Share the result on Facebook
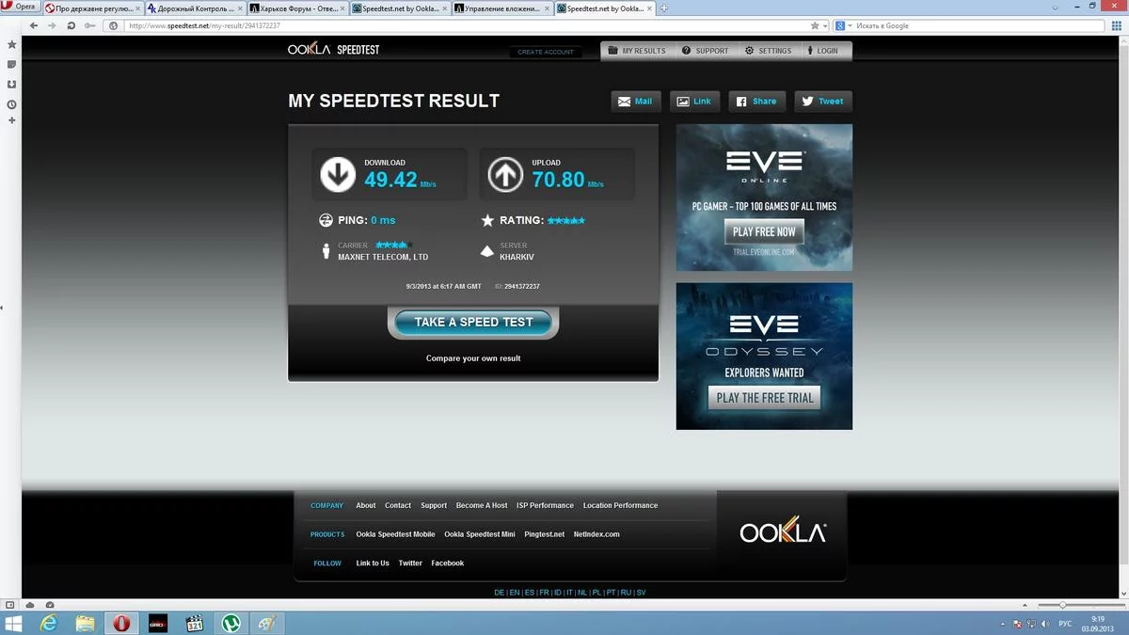Image resolution: width=1129 pixels, height=635 pixels. click(x=756, y=102)
